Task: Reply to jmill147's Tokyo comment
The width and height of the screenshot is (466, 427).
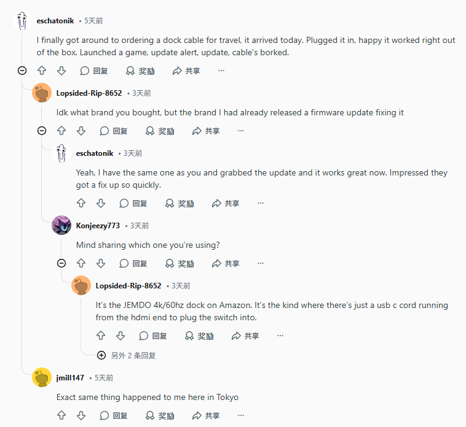Action: 114,416
